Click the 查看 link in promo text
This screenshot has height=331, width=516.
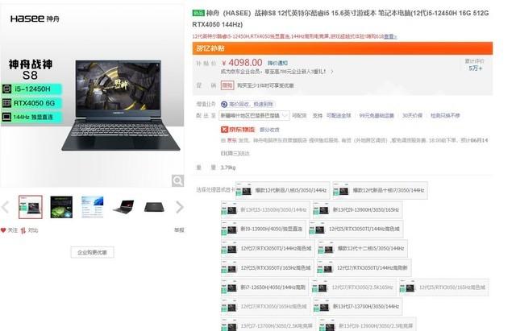390,36
